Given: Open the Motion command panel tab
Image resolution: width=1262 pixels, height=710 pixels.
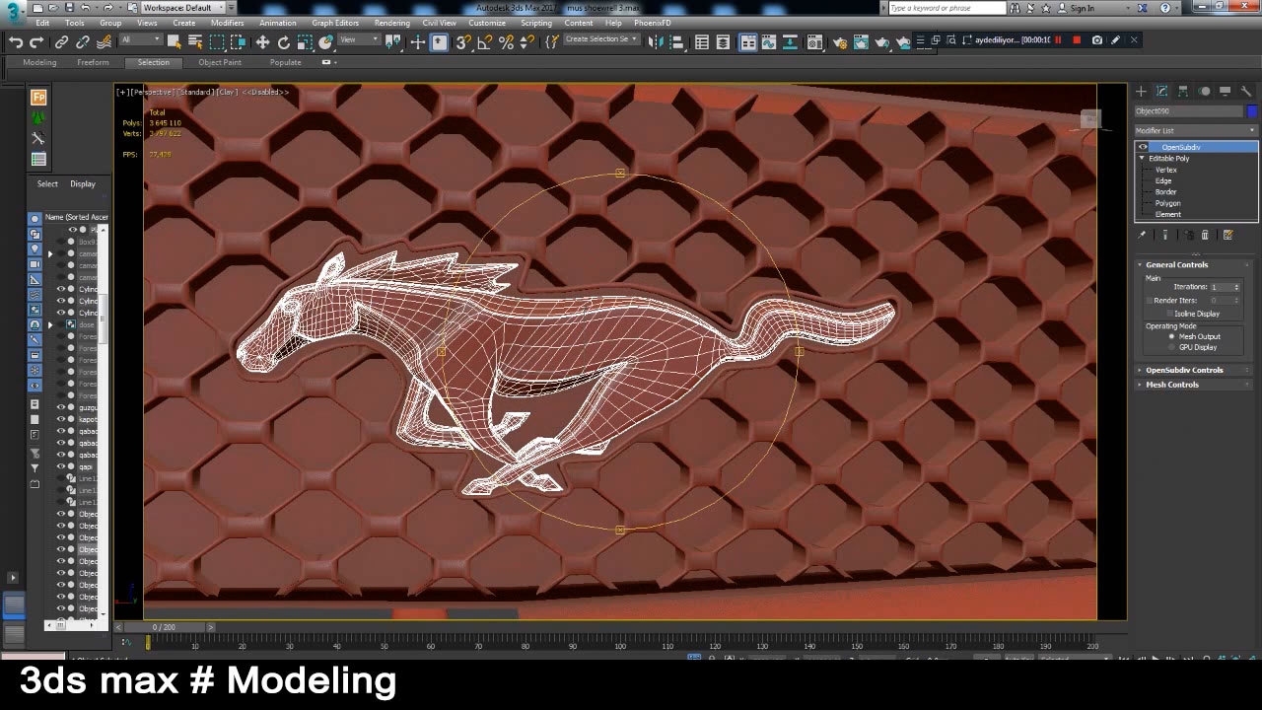Looking at the screenshot, I should (x=1205, y=91).
